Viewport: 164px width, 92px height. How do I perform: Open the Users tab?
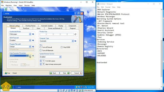click(x=38, y=28)
